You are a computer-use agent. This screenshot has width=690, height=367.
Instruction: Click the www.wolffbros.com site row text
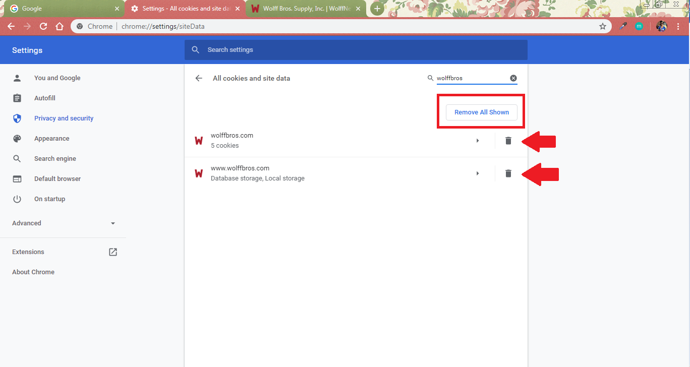[240, 168]
